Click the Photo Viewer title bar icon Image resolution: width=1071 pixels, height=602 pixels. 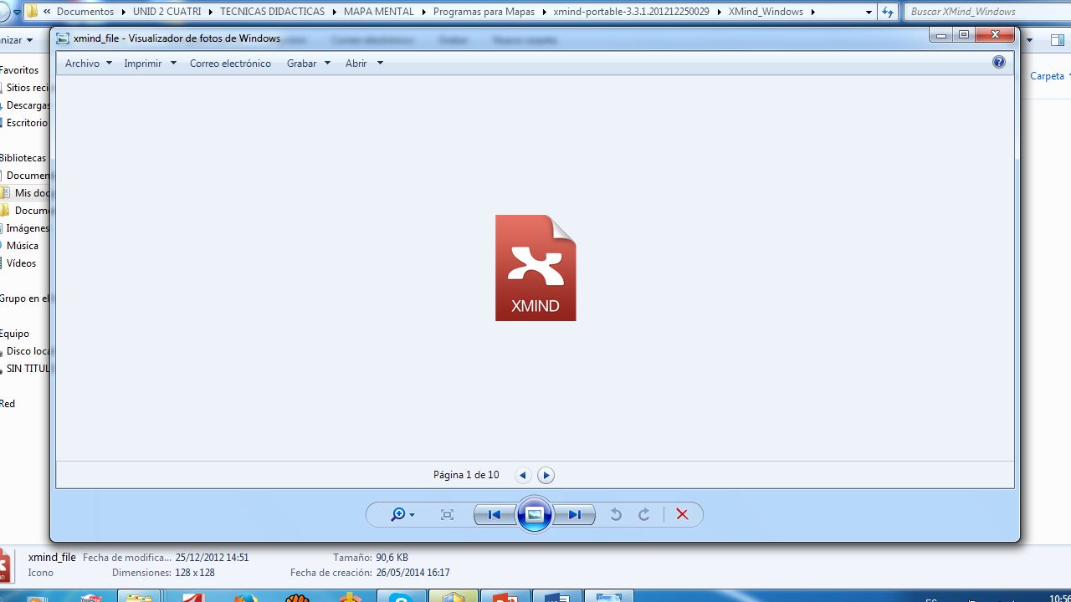point(63,38)
